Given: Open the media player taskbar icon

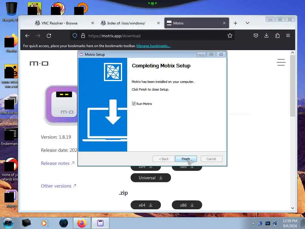Looking at the screenshot, I should tap(45, 223).
